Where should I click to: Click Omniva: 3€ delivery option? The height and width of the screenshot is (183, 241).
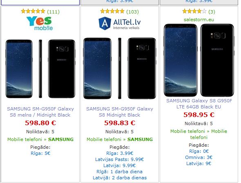[x=199, y=157]
